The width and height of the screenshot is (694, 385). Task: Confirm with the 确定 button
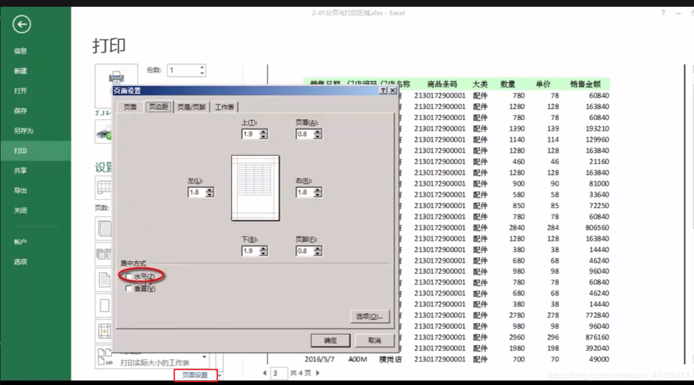(x=330, y=340)
